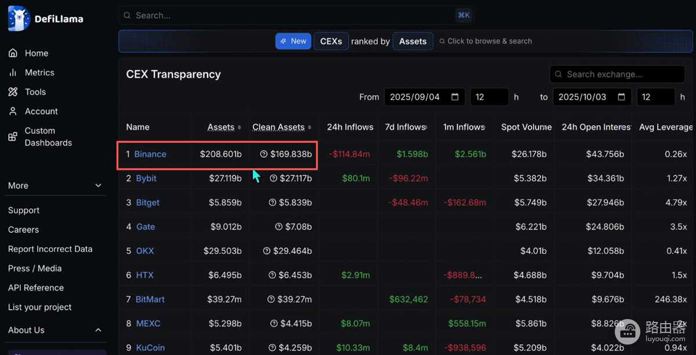Click the Account person icon

point(13,111)
